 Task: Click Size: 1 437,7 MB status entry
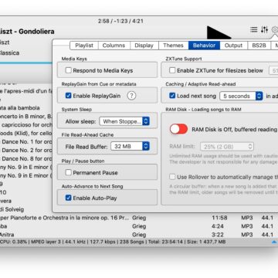[206, 242]
